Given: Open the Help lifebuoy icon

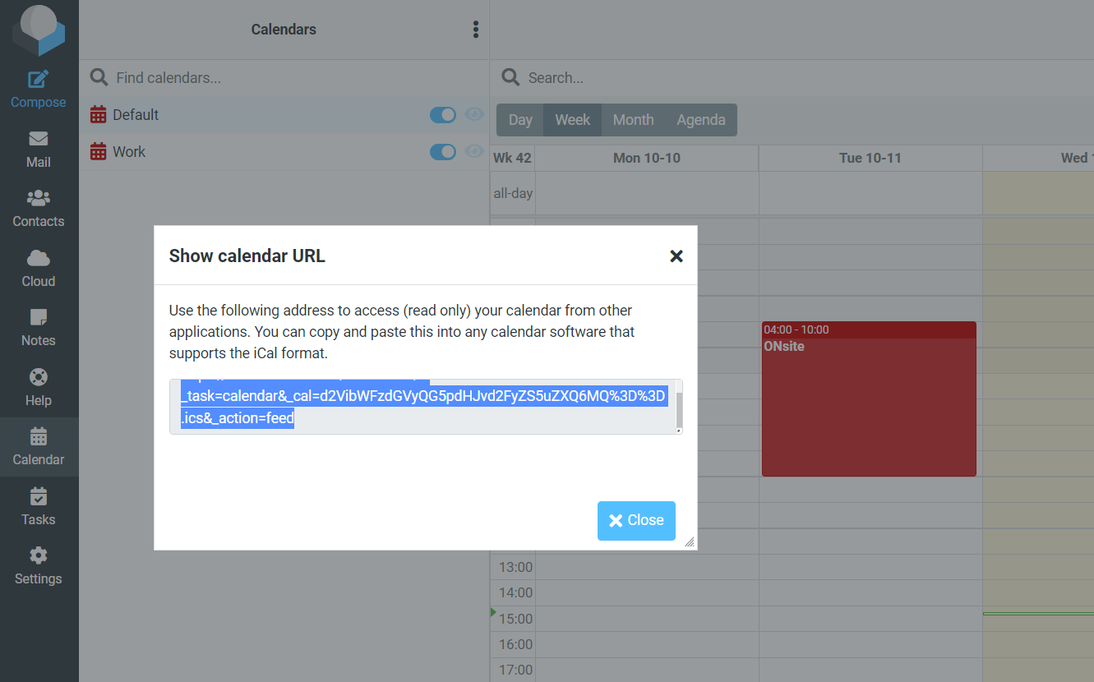Looking at the screenshot, I should [39, 377].
